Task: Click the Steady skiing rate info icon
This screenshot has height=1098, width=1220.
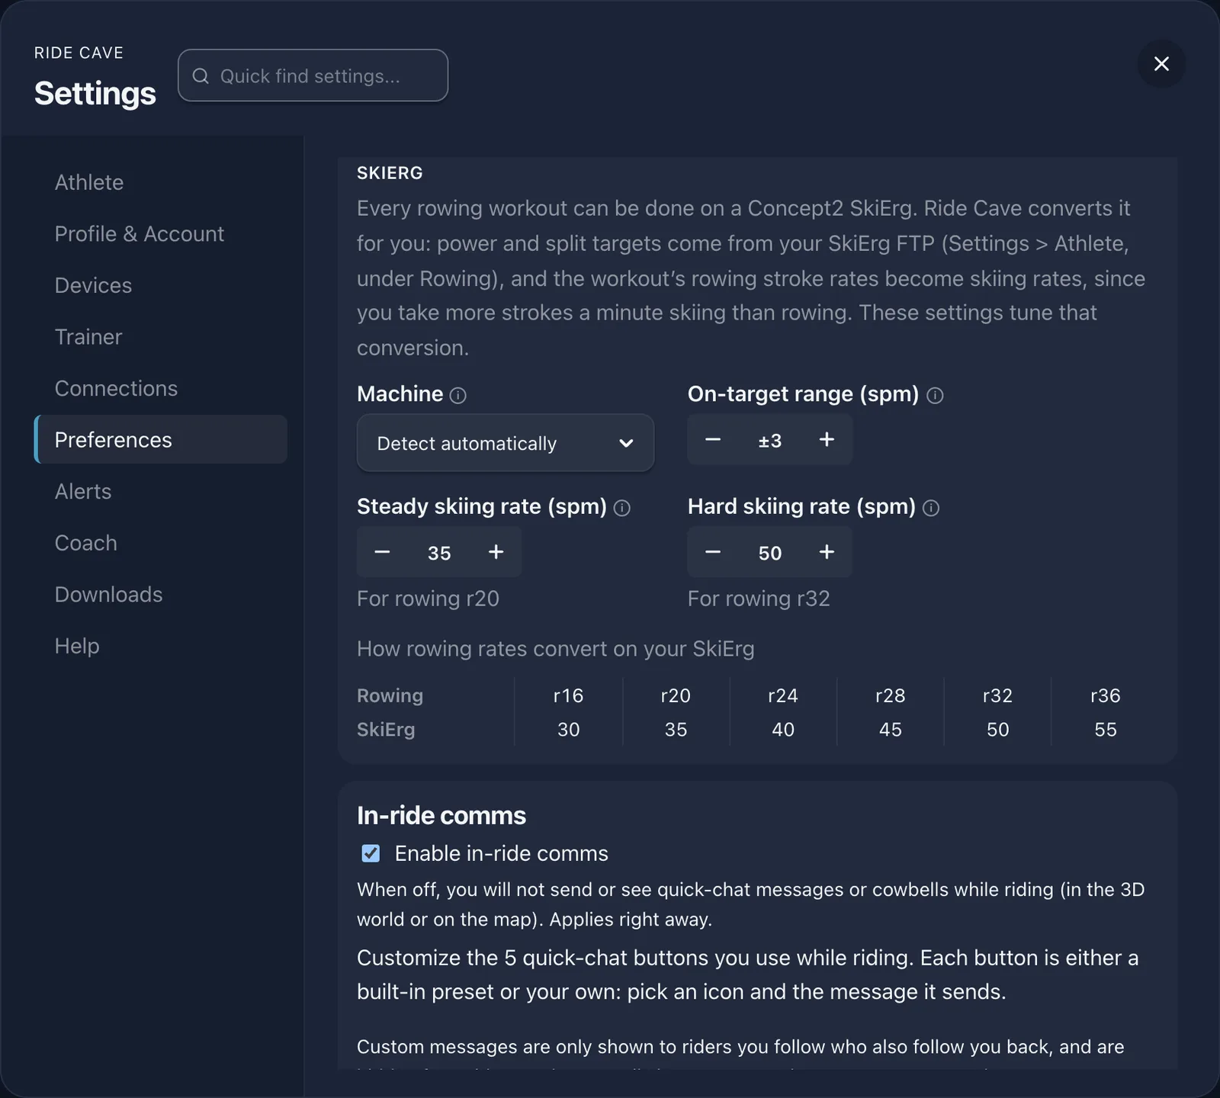Action: click(x=622, y=508)
